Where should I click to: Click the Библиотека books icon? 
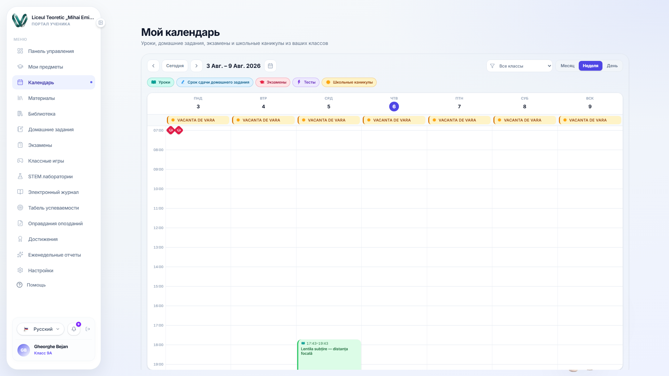click(20, 114)
